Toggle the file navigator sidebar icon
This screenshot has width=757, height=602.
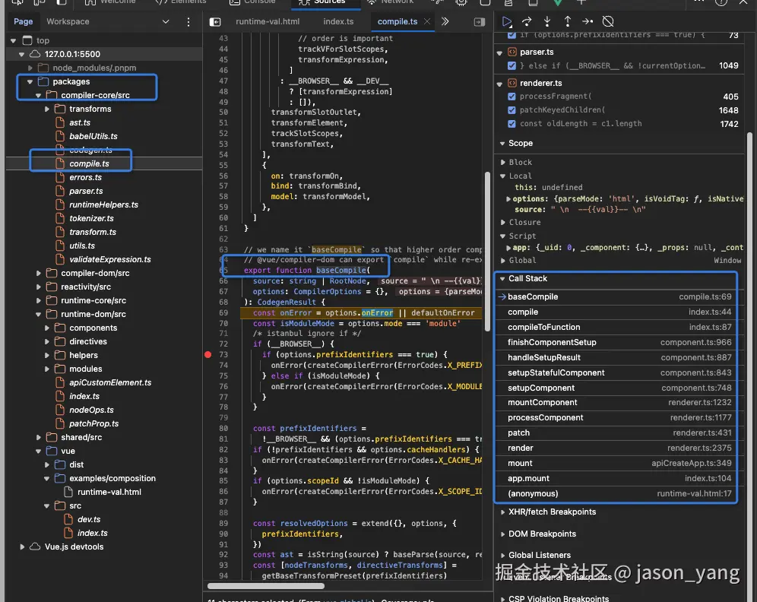pyautogui.click(x=215, y=22)
